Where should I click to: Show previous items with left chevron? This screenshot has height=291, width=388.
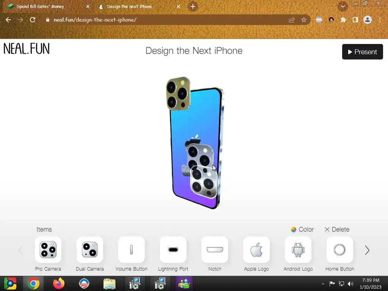click(21, 250)
